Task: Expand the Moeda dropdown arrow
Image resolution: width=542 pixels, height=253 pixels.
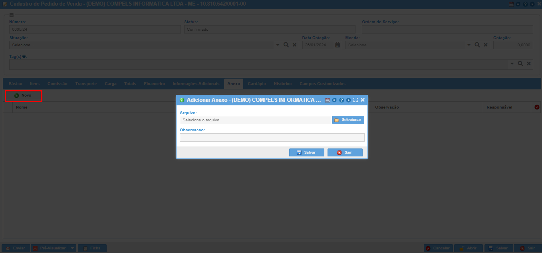Action: [x=469, y=45]
